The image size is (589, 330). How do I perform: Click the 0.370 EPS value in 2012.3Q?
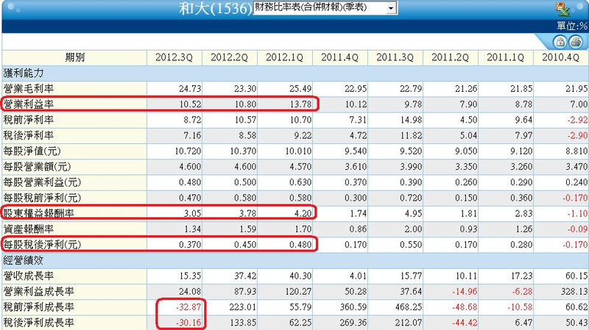click(x=190, y=245)
